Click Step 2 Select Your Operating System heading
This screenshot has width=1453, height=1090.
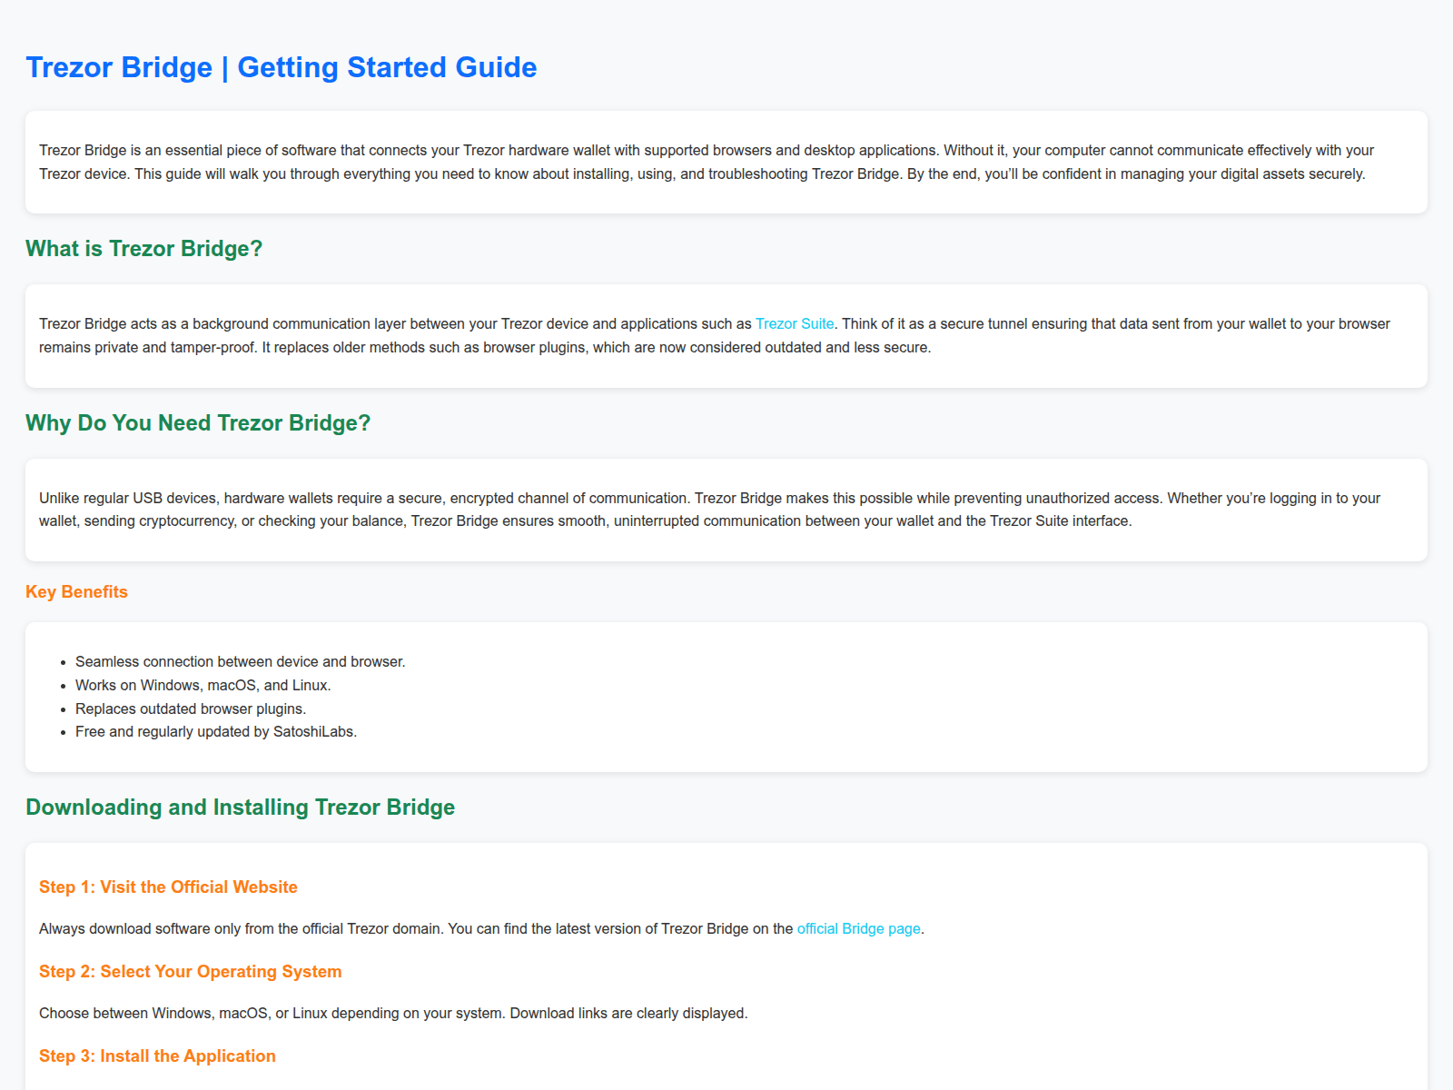(x=190, y=972)
